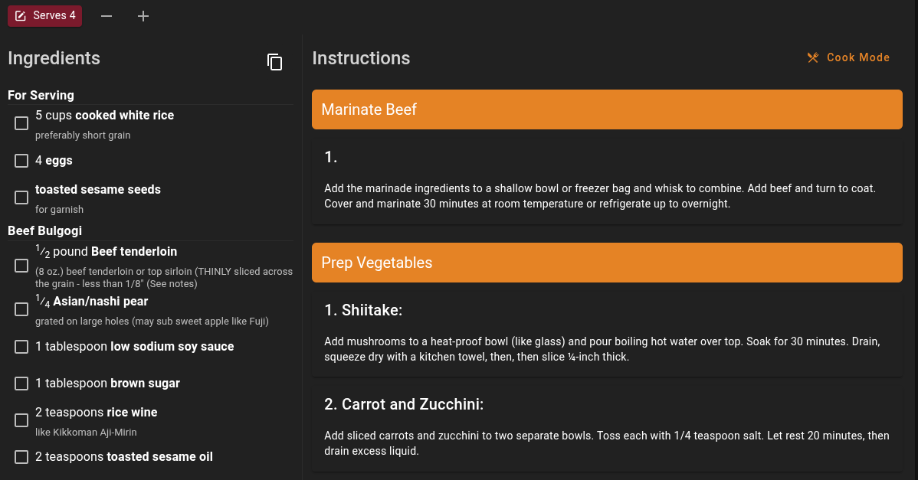This screenshot has height=480, width=918.
Task: Collapse the Prep Vegetables section header
Action: tap(606, 263)
